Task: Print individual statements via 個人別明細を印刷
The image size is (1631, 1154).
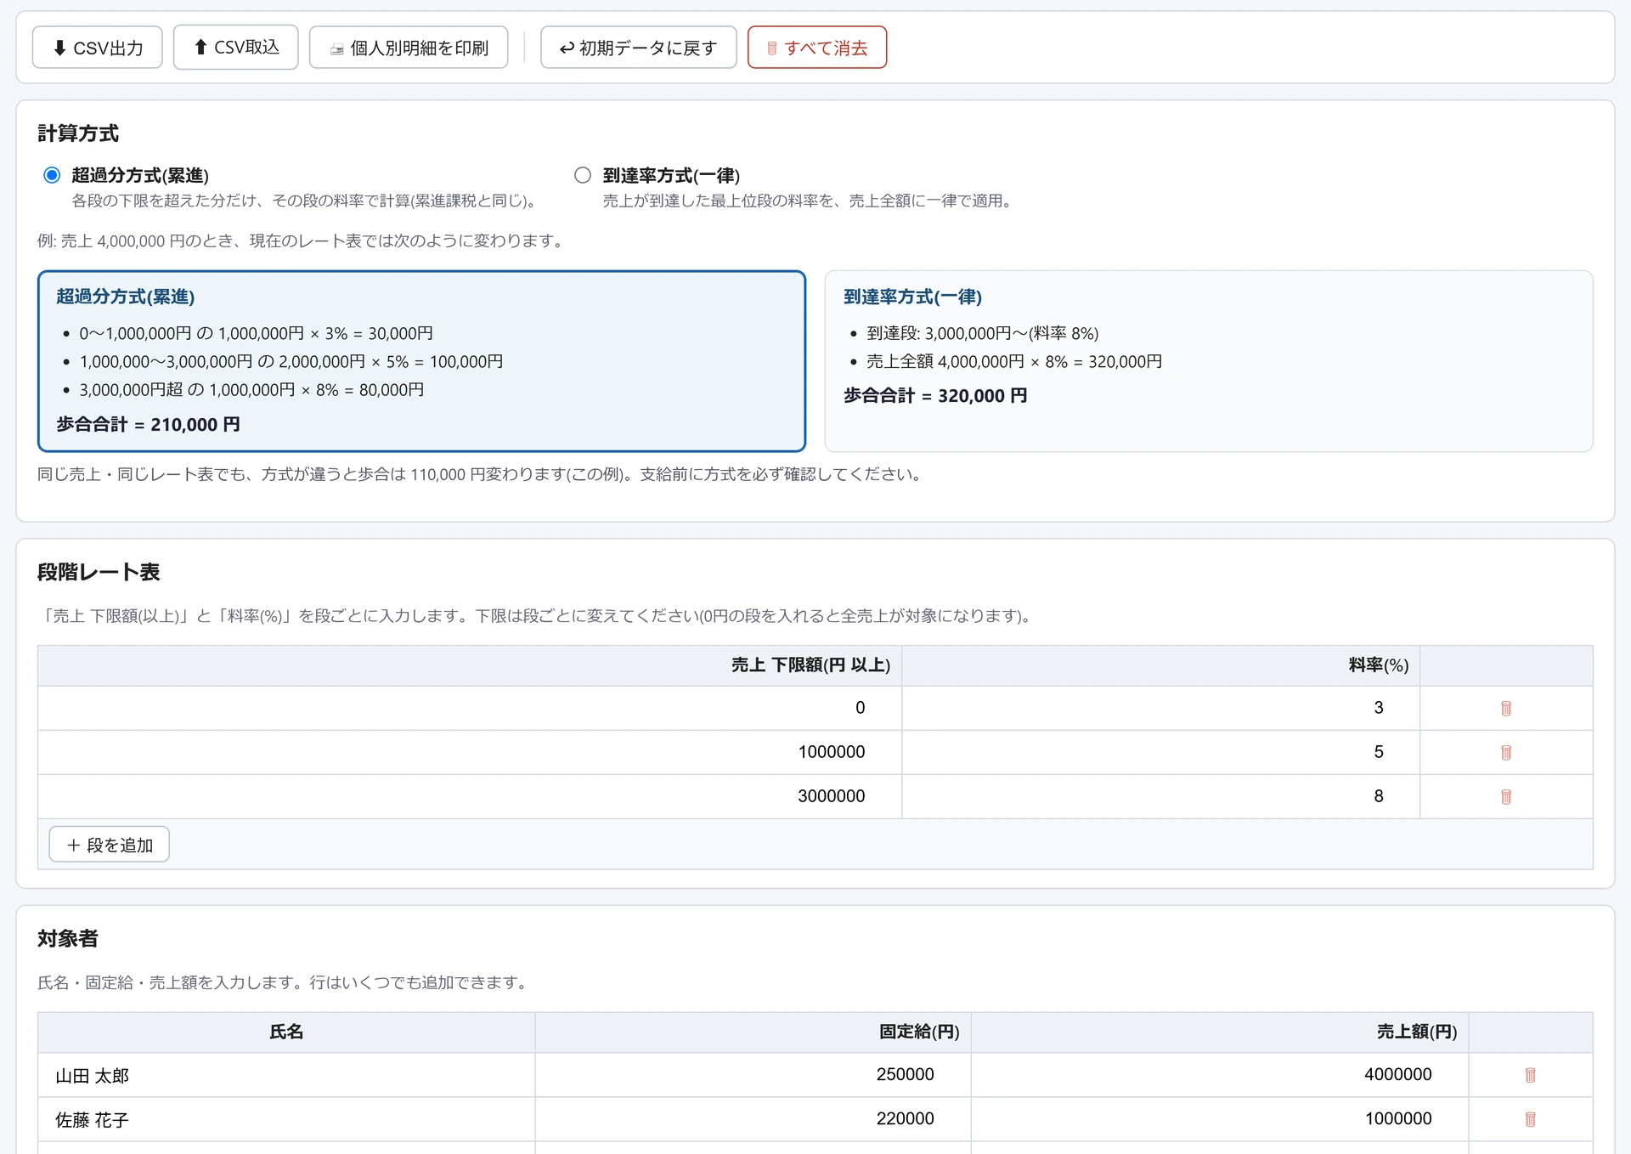Action: (409, 48)
